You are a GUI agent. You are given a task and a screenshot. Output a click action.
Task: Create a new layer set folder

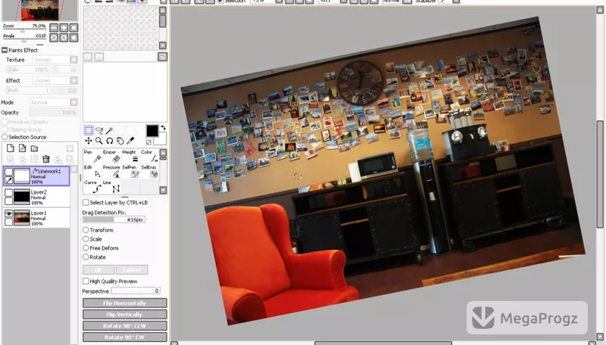click(x=34, y=148)
